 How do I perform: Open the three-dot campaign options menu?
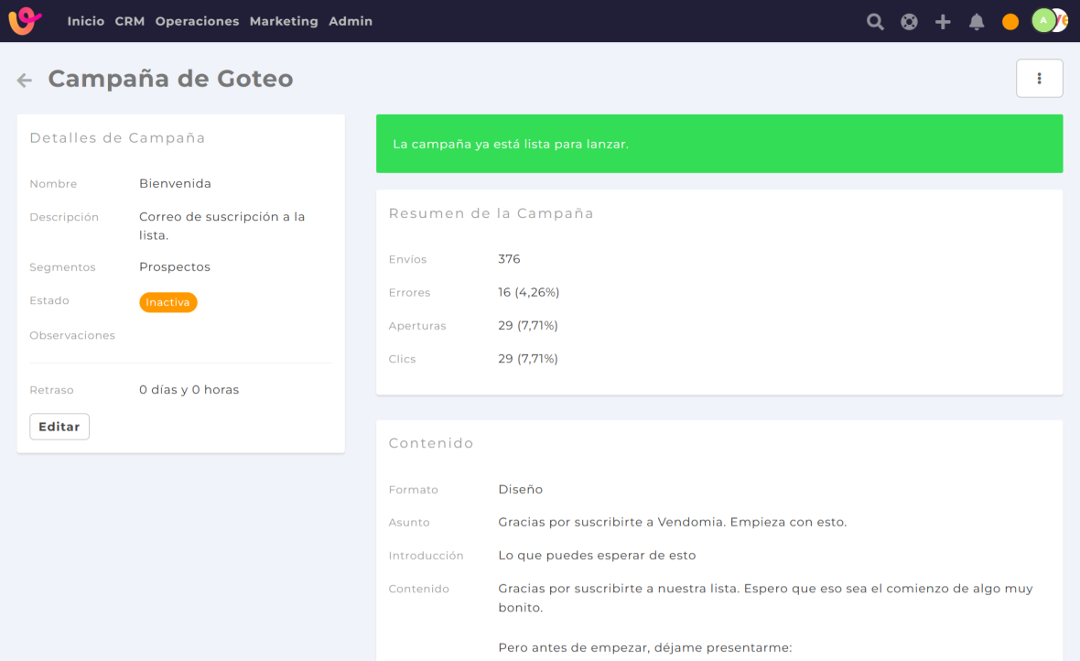coord(1039,79)
